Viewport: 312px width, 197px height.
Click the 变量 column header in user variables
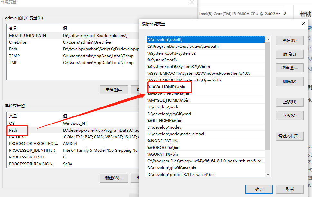click(34, 28)
